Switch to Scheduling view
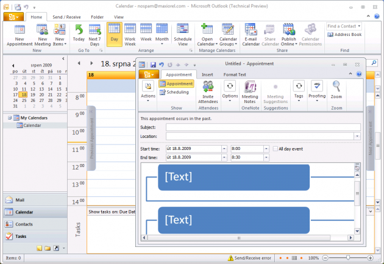384x264 pixels. tap(174, 92)
